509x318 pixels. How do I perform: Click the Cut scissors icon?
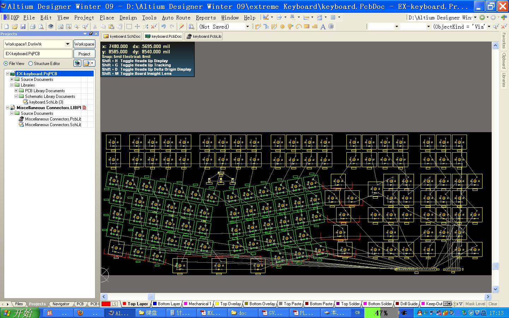coord(95,26)
